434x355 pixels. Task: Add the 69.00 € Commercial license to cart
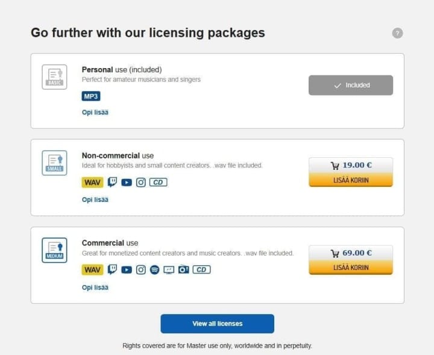pos(351,268)
